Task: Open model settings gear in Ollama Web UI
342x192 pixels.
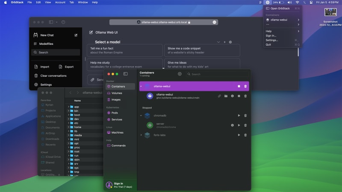Action: pos(230,42)
